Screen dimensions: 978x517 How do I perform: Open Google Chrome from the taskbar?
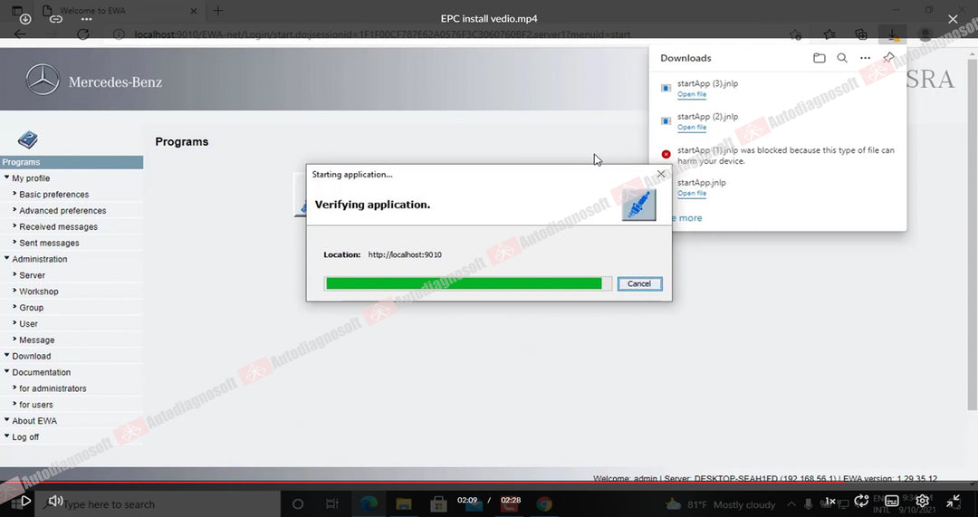pos(544,504)
